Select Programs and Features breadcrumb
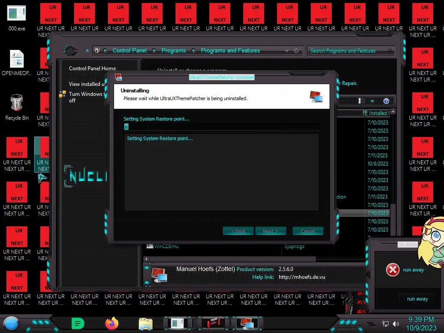444x333 pixels. 230,50
